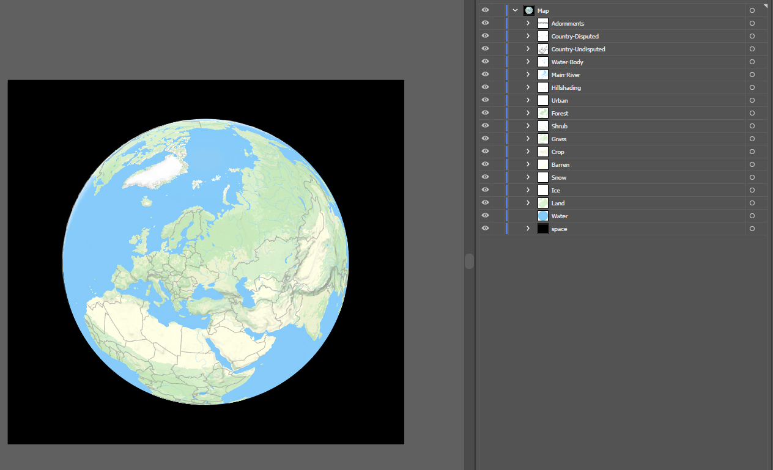Expand the Land sublayer
The image size is (773, 470).
[x=528, y=203]
